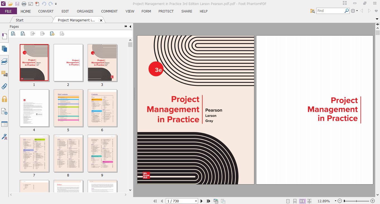
Task: Open the document tab list dropdown arrow
Action: [377, 19]
